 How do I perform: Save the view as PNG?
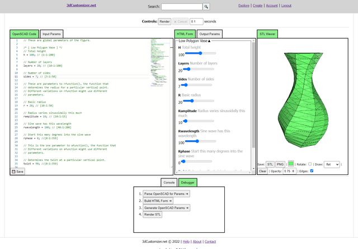(280, 164)
